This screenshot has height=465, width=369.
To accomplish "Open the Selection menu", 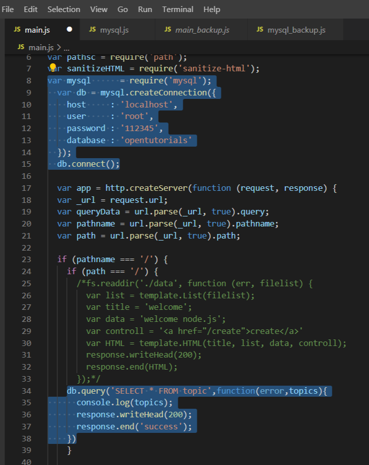I will (x=64, y=10).
